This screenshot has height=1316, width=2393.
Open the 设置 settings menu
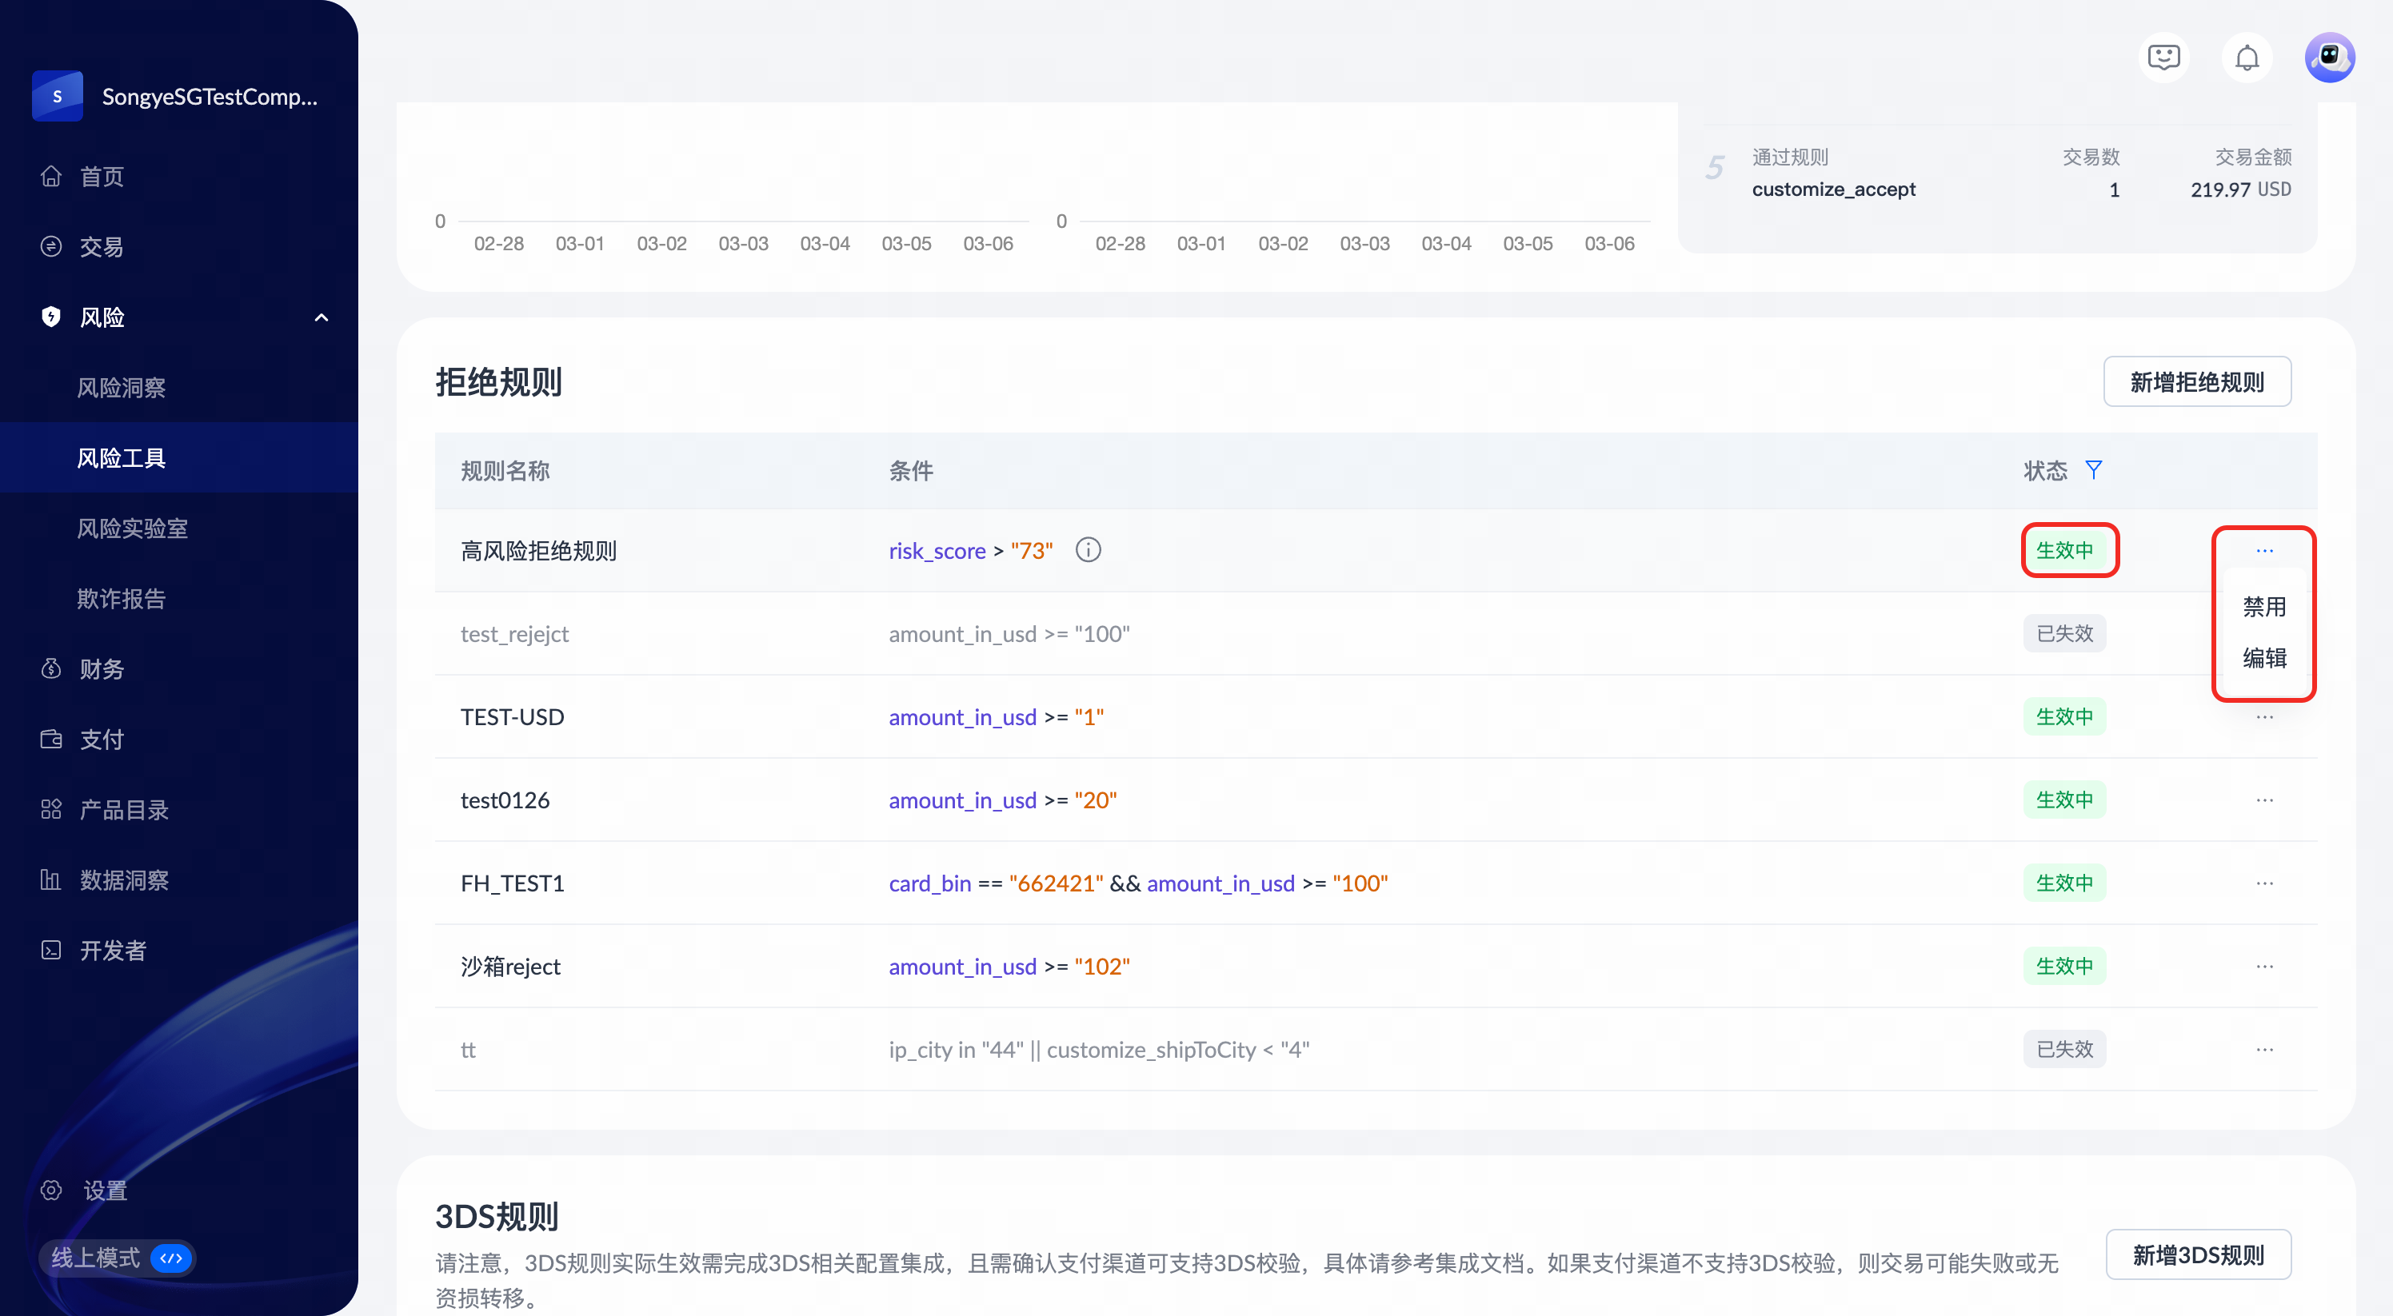pyautogui.click(x=104, y=1190)
